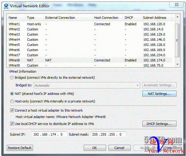Click subnet address 192.168.14.0
The height and width of the screenshot is (156, 186).
153,29
